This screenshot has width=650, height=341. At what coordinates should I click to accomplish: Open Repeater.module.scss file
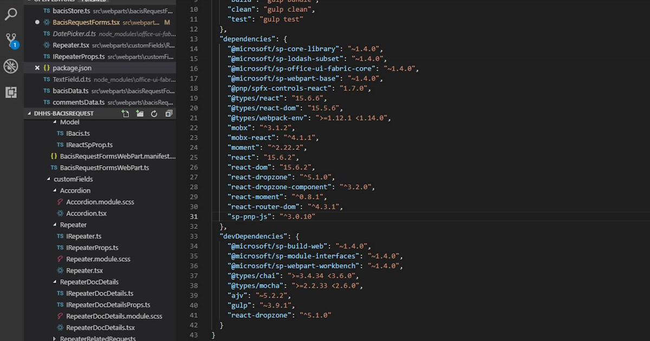click(x=98, y=259)
